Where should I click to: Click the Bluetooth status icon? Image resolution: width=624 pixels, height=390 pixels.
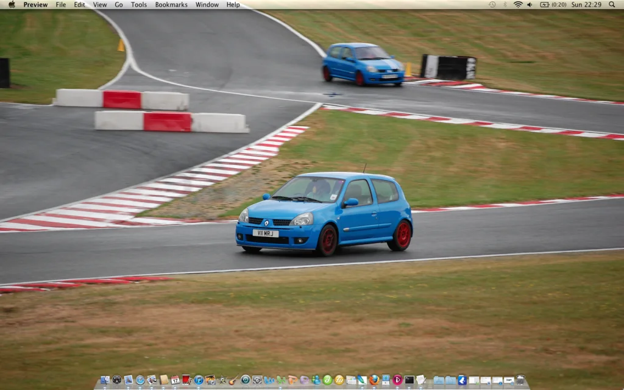(505, 4)
